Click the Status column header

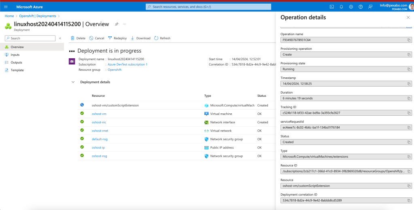(262, 96)
